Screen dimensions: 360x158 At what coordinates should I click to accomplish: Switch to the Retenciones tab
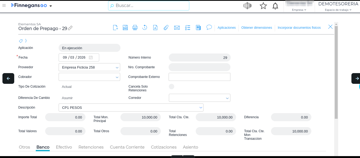tap(91, 147)
